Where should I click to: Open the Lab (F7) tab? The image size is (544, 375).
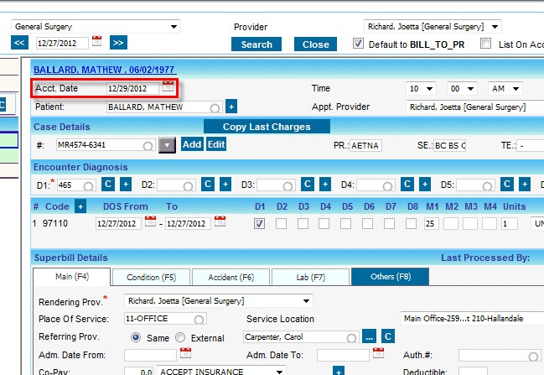tap(307, 277)
